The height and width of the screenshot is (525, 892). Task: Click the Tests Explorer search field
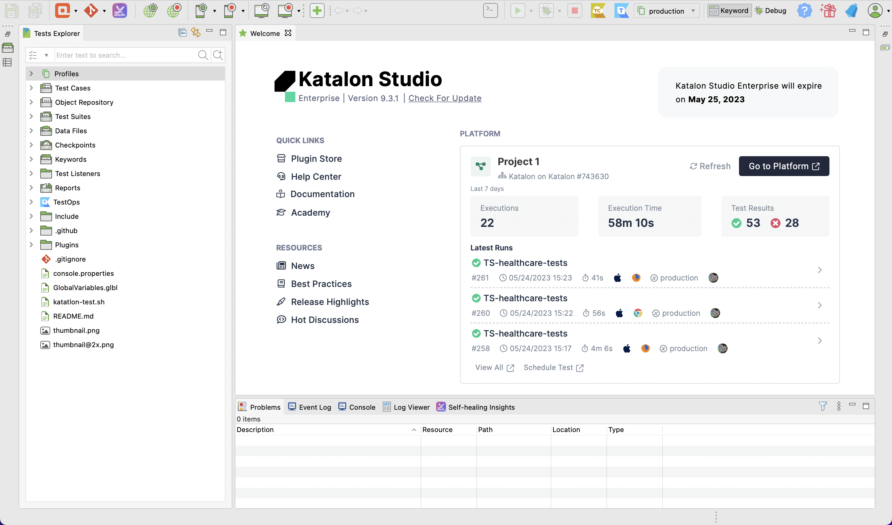[x=124, y=55]
